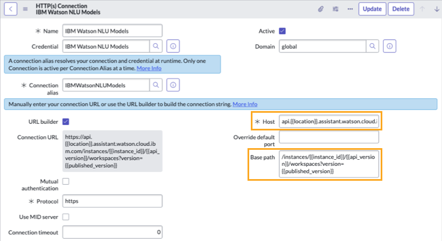The image size is (442, 241).
Task: Go to next record with down arrow
Action: click(x=436, y=9)
